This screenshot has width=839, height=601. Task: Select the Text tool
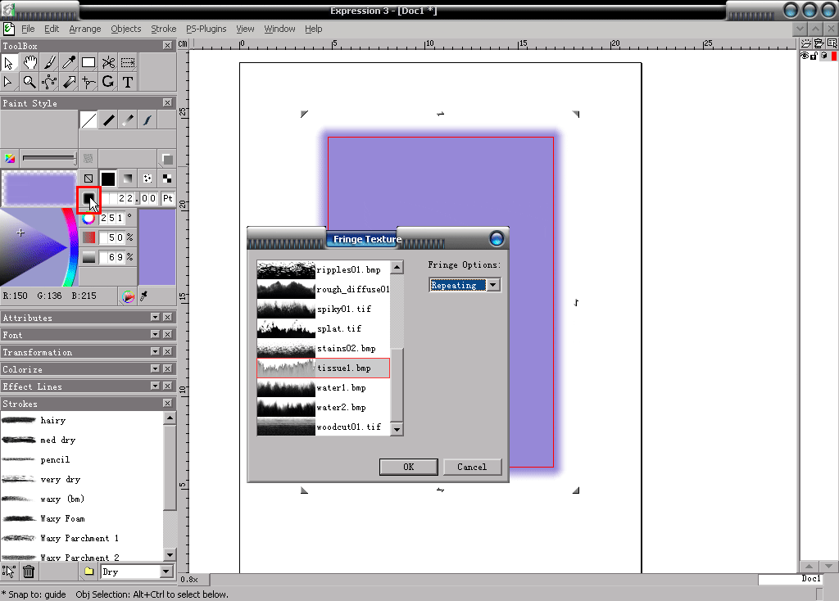pyautogui.click(x=128, y=83)
